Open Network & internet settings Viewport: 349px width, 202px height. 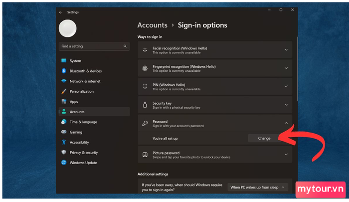[x=94, y=81]
